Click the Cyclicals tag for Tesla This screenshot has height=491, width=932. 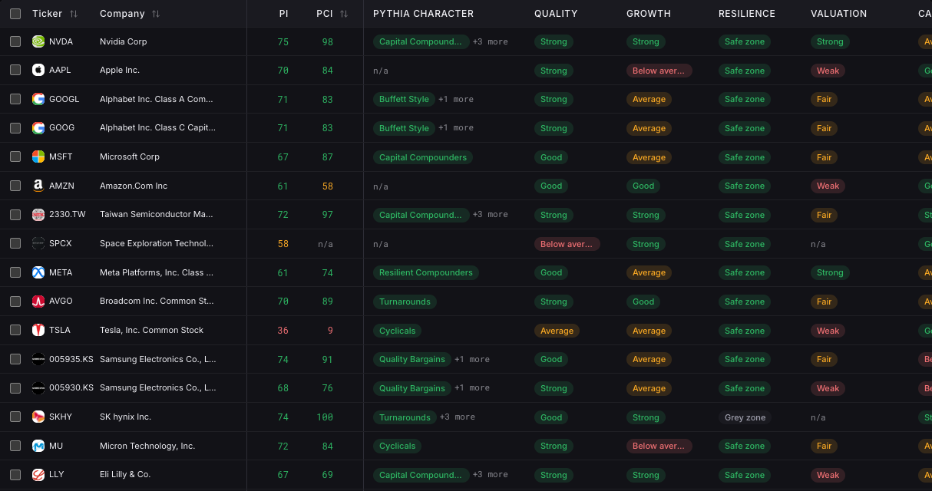pos(397,331)
